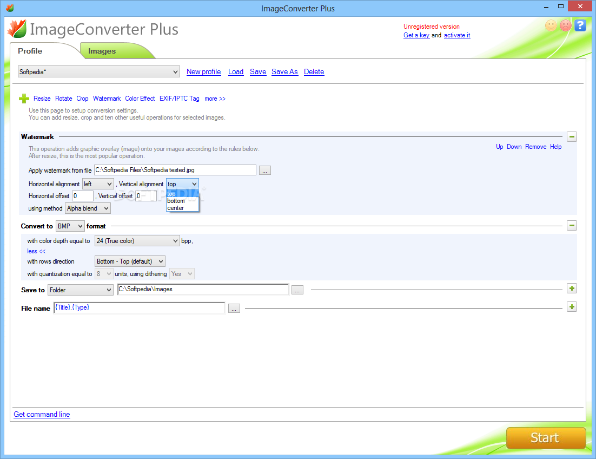
Task: Click the title bar application icon
Action: click(10, 8)
